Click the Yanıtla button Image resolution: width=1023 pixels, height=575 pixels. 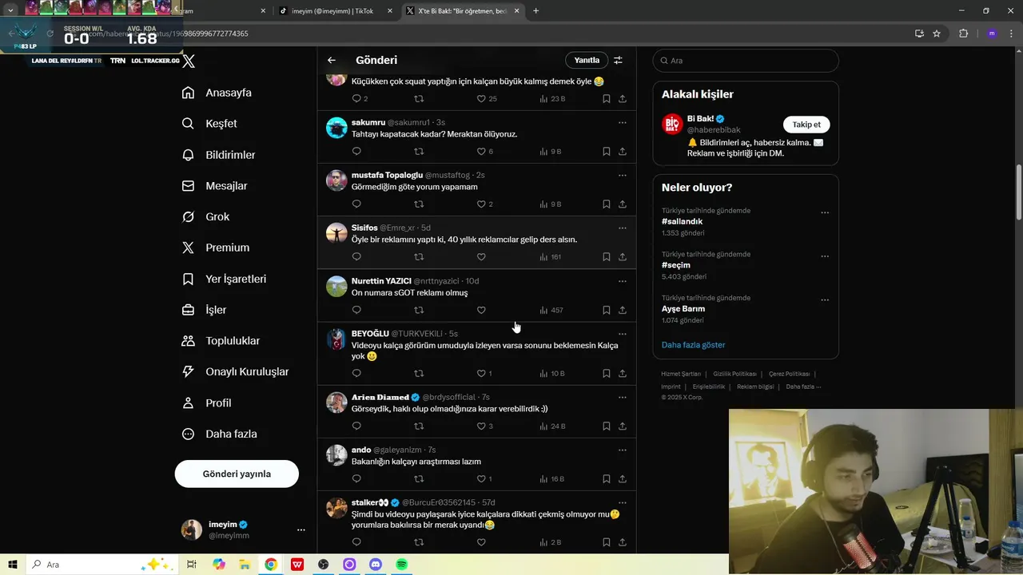[x=587, y=60]
